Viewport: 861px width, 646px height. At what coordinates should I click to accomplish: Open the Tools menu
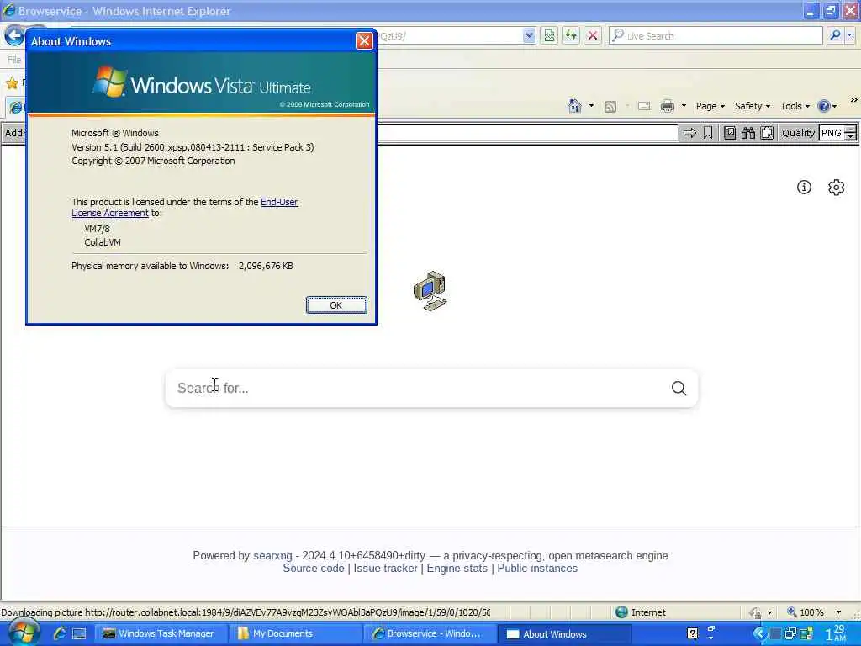[x=795, y=106]
